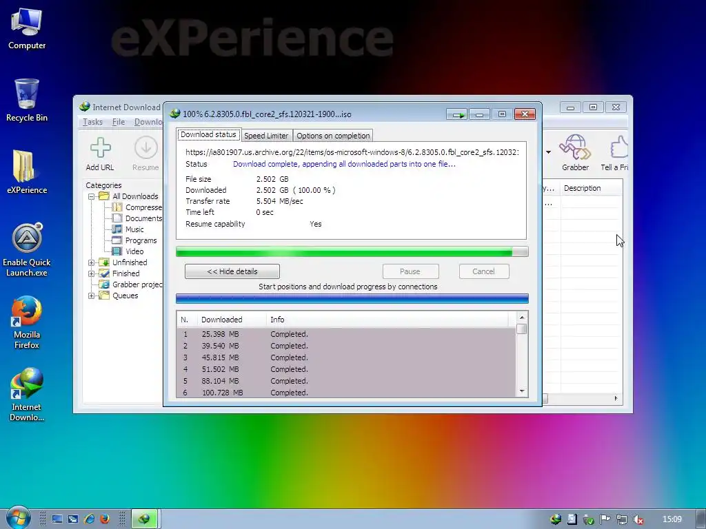
Task: Select connection row 1 with 25.398 MB
Action: (x=347, y=334)
